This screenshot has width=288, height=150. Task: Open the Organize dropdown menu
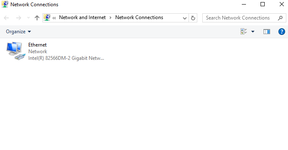click(x=18, y=32)
